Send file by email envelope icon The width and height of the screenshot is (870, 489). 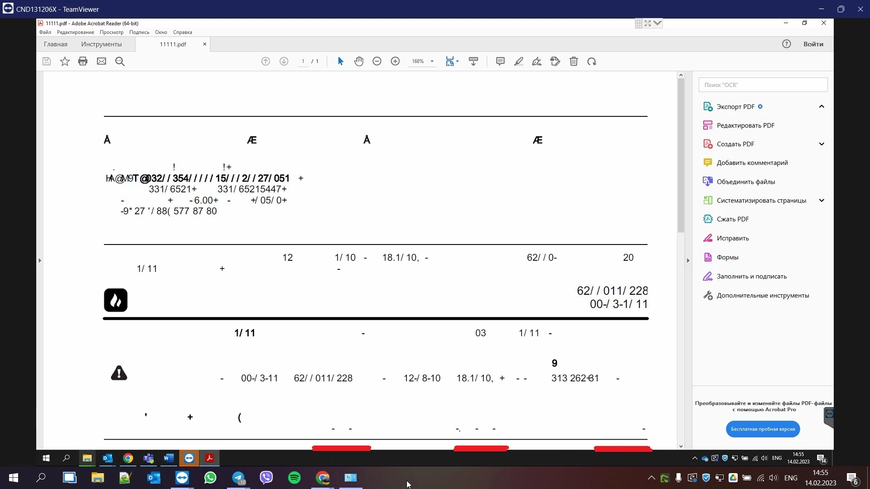pos(101,61)
